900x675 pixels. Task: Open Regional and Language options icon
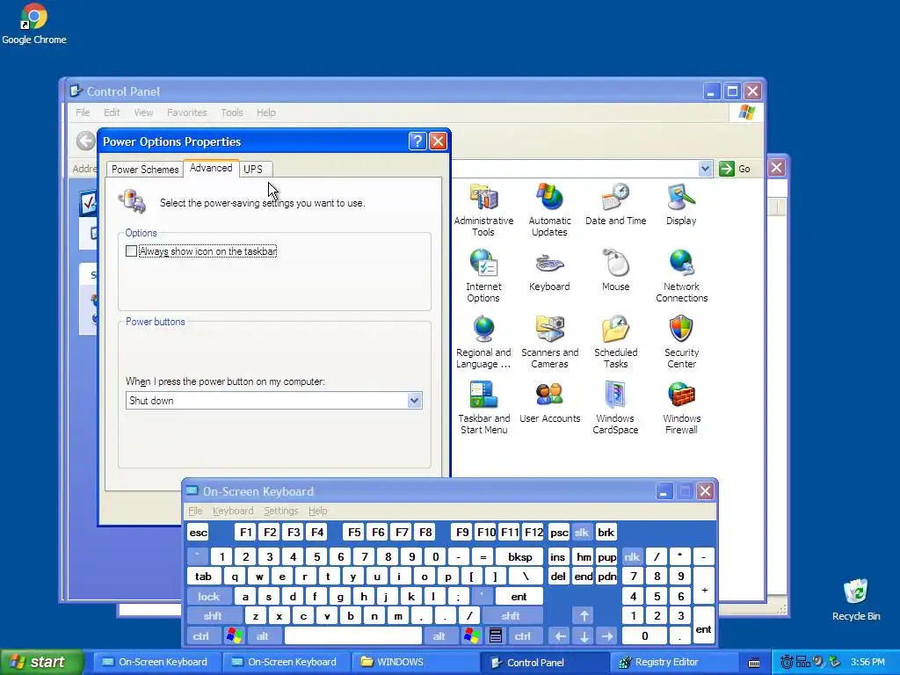point(483,342)
